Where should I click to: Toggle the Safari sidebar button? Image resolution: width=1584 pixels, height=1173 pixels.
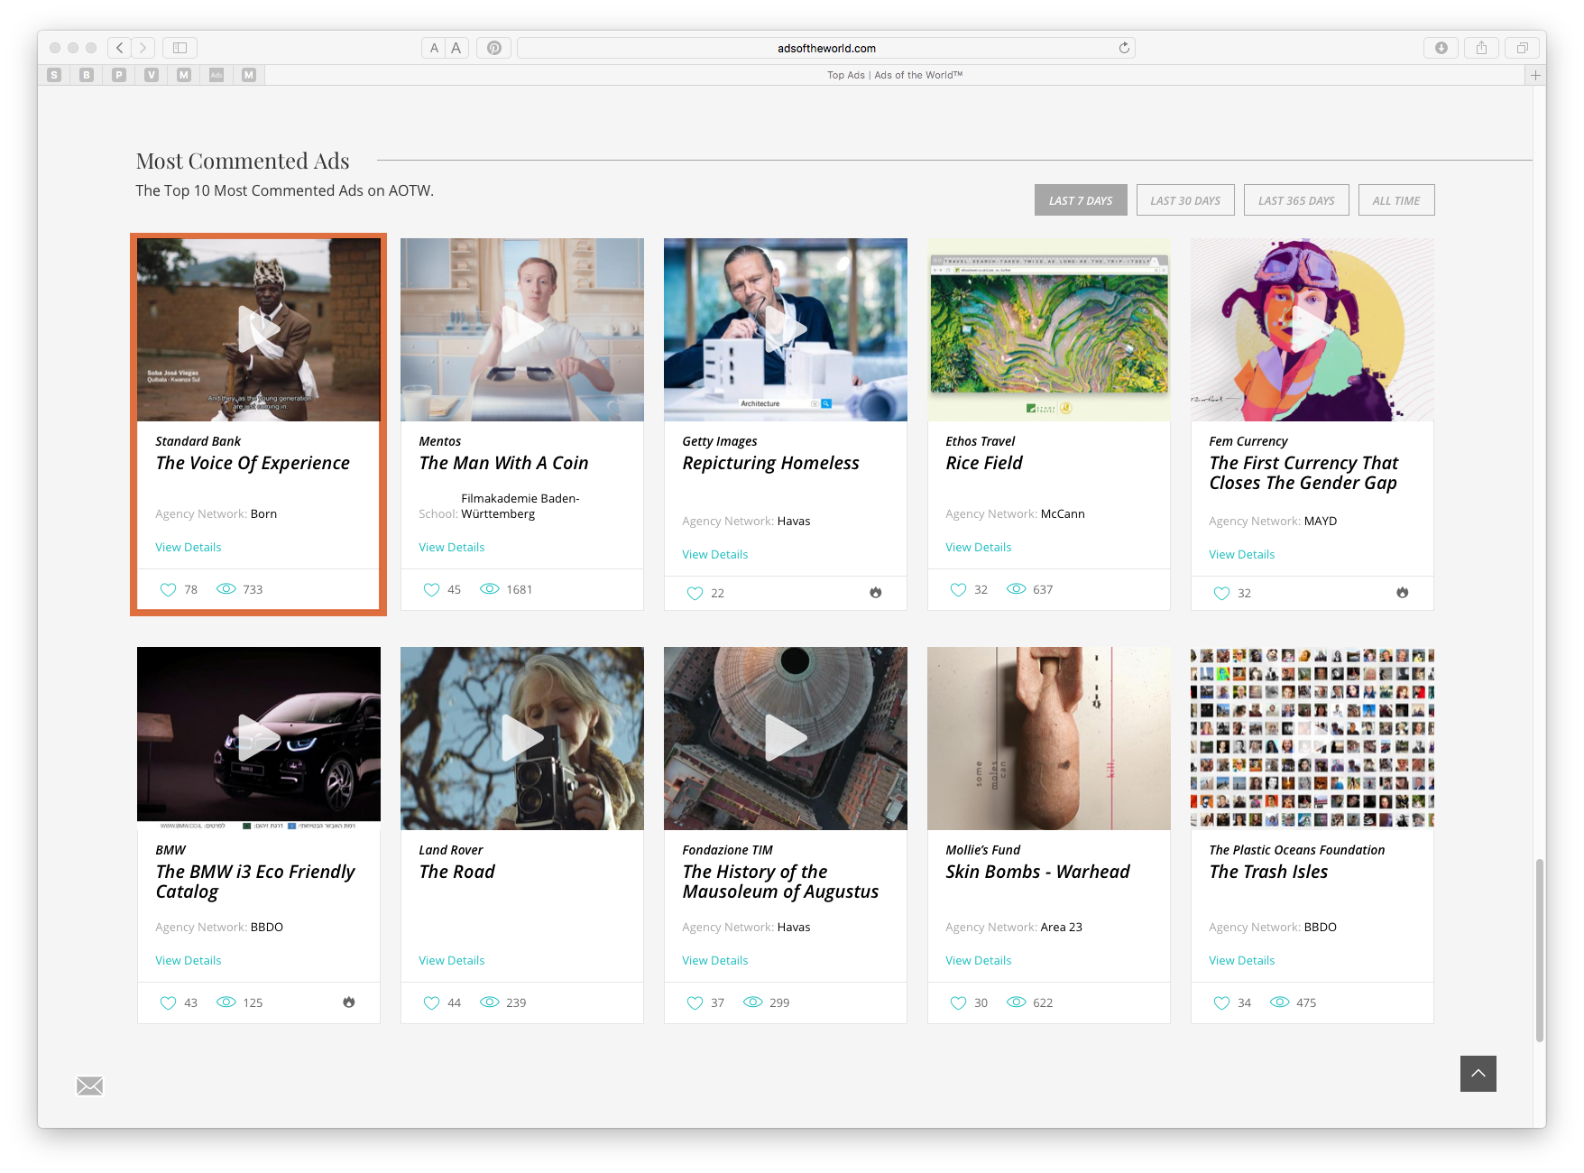(x=180, y=48)
